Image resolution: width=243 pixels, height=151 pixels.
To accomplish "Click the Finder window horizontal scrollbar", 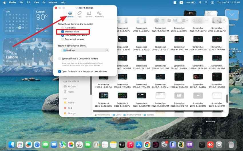I will click(x=158, y=111).
